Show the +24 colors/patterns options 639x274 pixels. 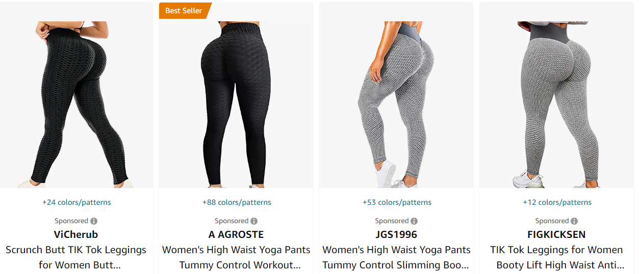tap(76, 202)
